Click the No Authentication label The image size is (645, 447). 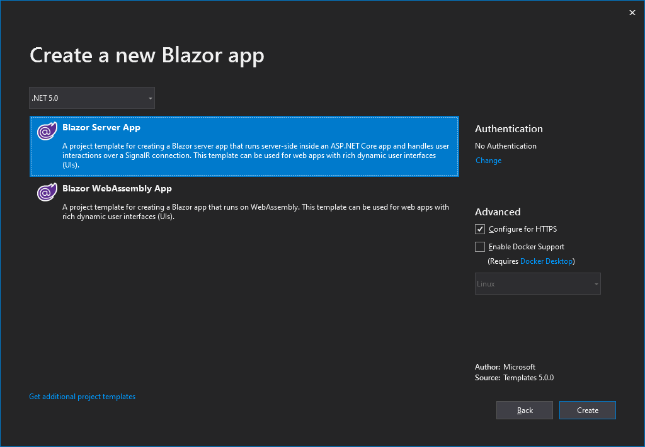tap(505, 145)
